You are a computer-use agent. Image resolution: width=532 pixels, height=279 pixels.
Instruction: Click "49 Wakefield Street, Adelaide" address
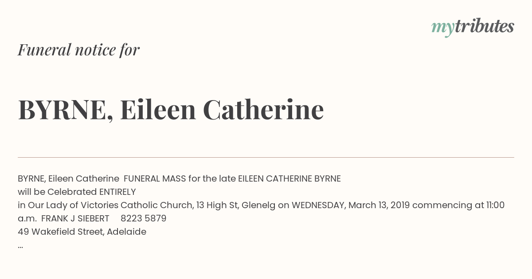coord(82,232)
